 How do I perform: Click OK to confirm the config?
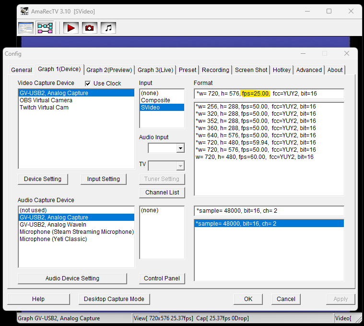click(248, 299)
